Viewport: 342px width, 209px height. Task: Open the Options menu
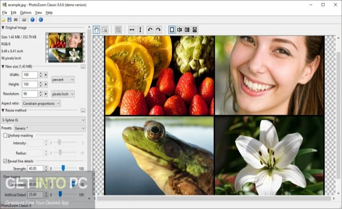(x=25, y=12)
